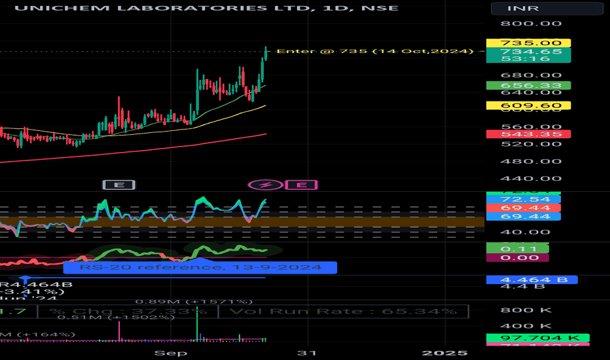This screenshot has width=610, height=360.
Task: Click the maroon 0.00 indicator value label
Action: click(518, 258)
